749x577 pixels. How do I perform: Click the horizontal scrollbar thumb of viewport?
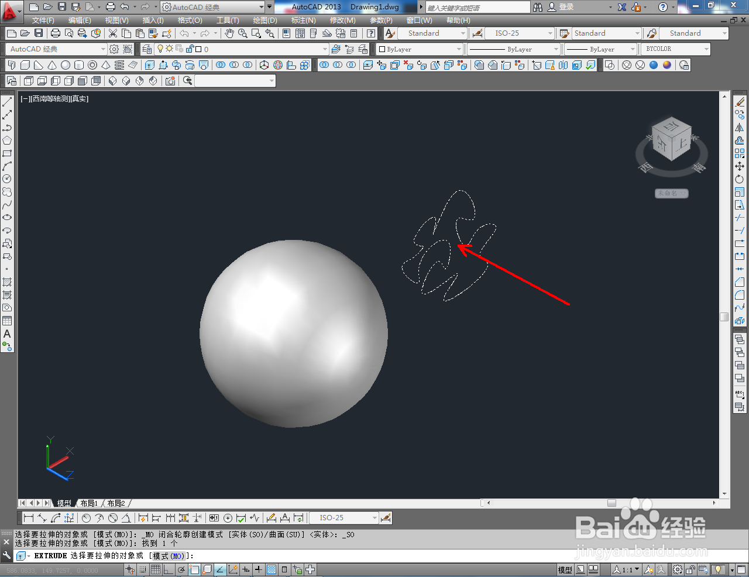(611, 503)
